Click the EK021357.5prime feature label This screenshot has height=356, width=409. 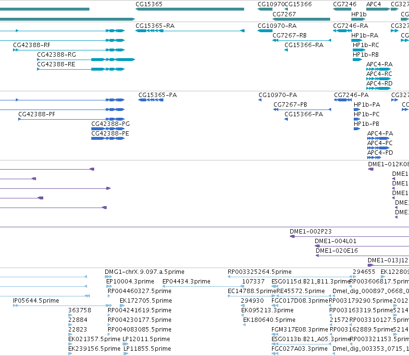pos(94,339)
